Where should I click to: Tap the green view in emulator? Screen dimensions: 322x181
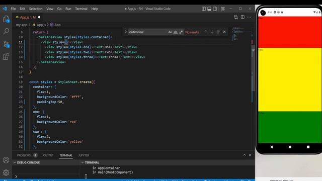[290, 127]
